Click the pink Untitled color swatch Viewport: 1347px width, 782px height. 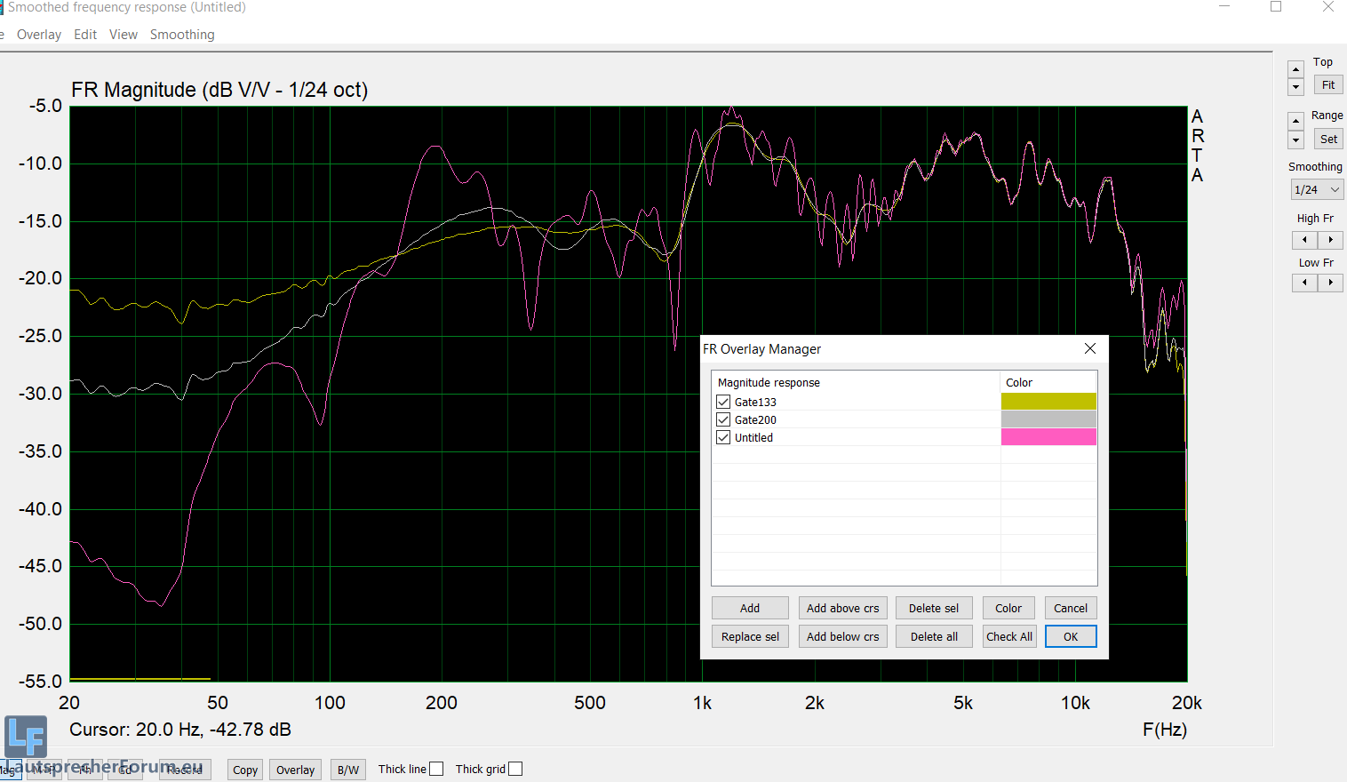(x=1048, y=437)
